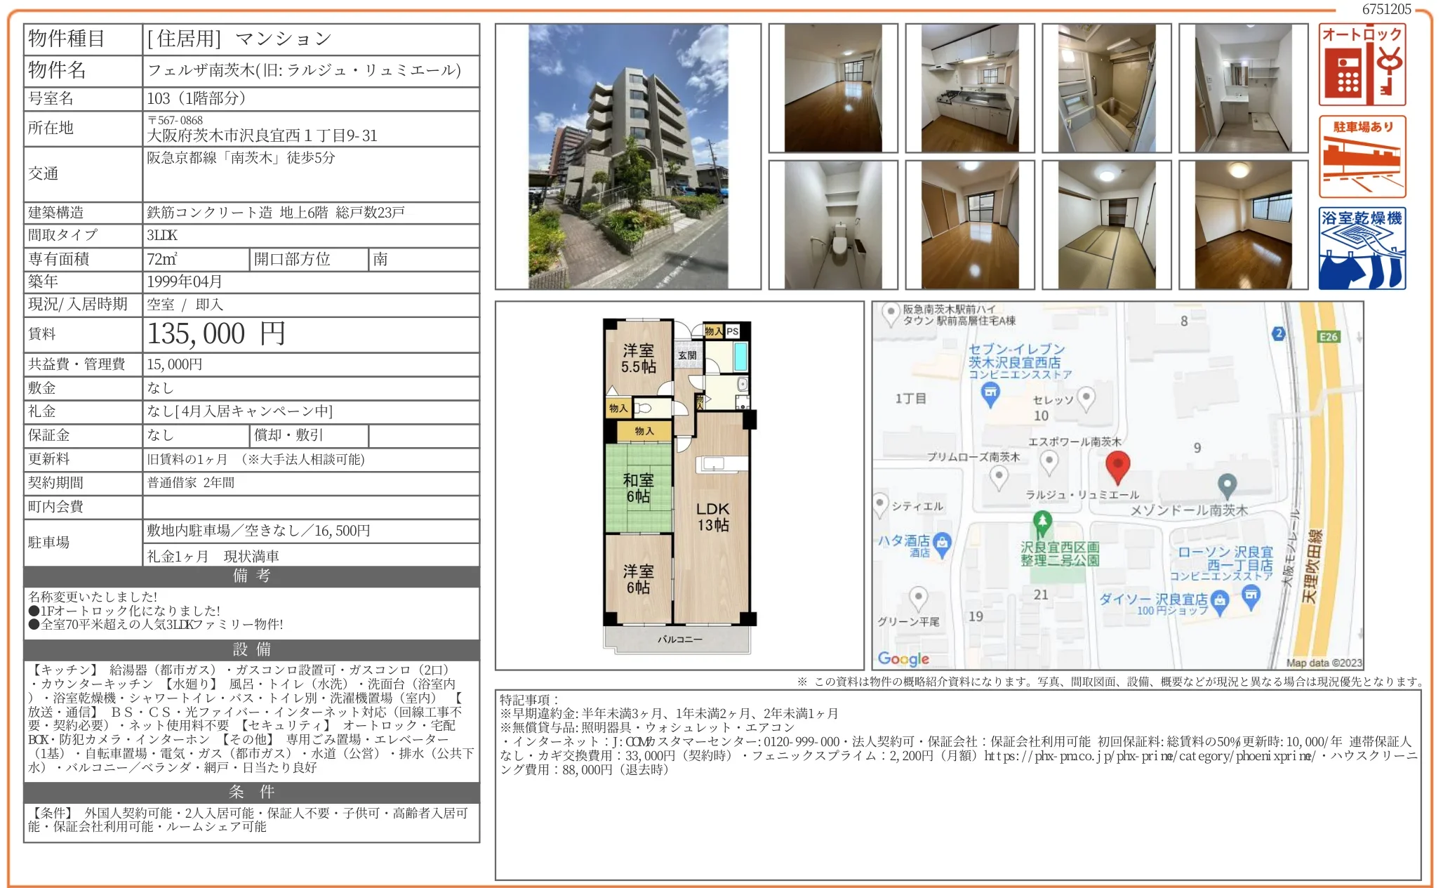Open the toilet room photo thumbnail

click(832, 225)
